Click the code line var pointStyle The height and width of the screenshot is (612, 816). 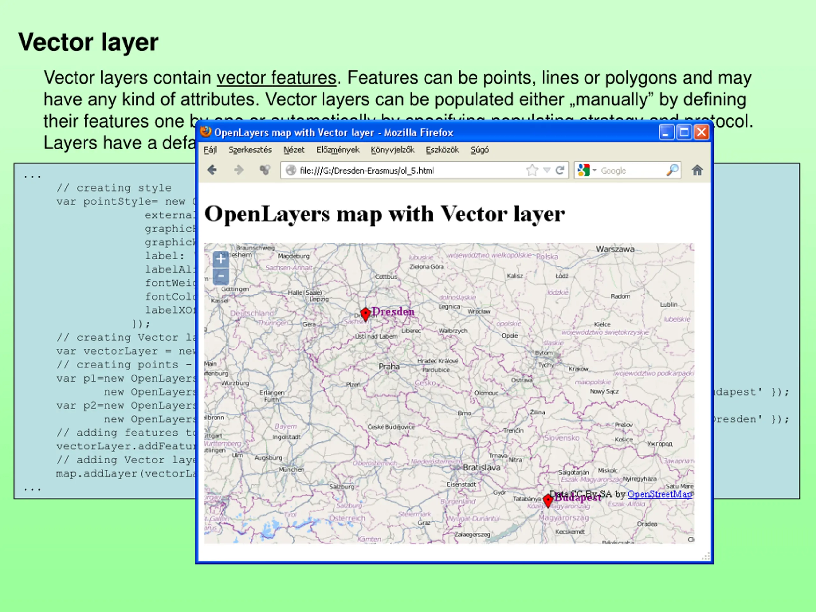point(126,201)
